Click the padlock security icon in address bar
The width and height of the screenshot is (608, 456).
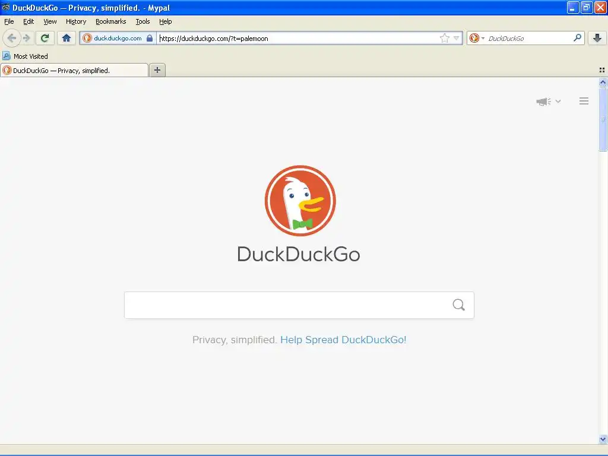pos(150,38)
